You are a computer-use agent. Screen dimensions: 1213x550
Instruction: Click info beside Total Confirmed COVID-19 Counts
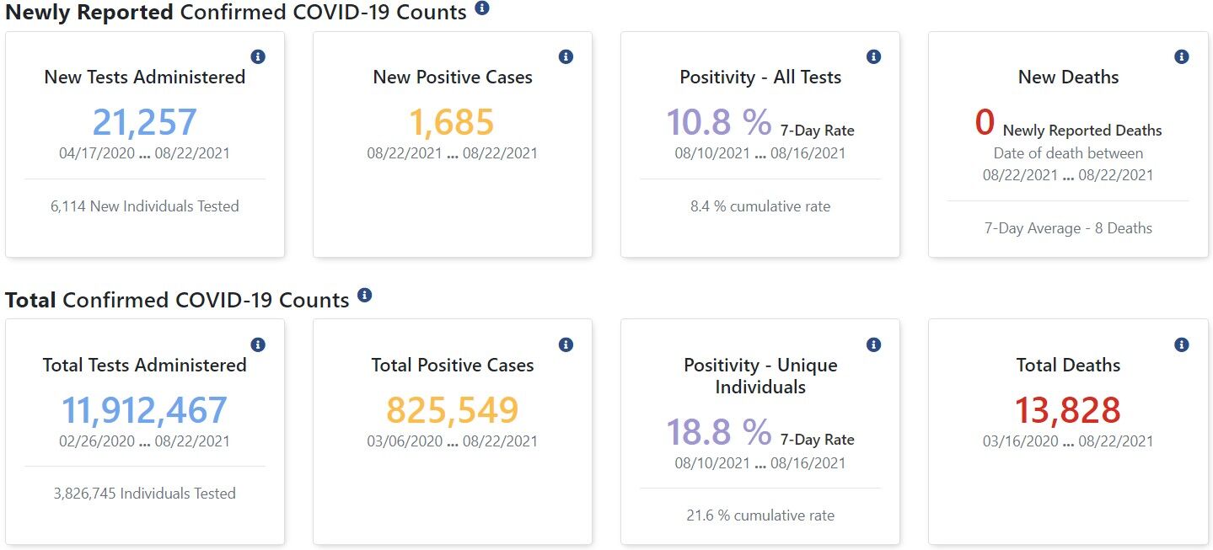364,296
